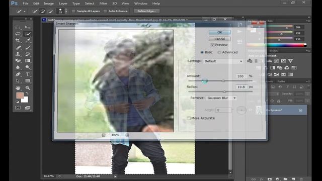Select the Clone Stamp tool
Screen dimensions: 322x181
18,54
